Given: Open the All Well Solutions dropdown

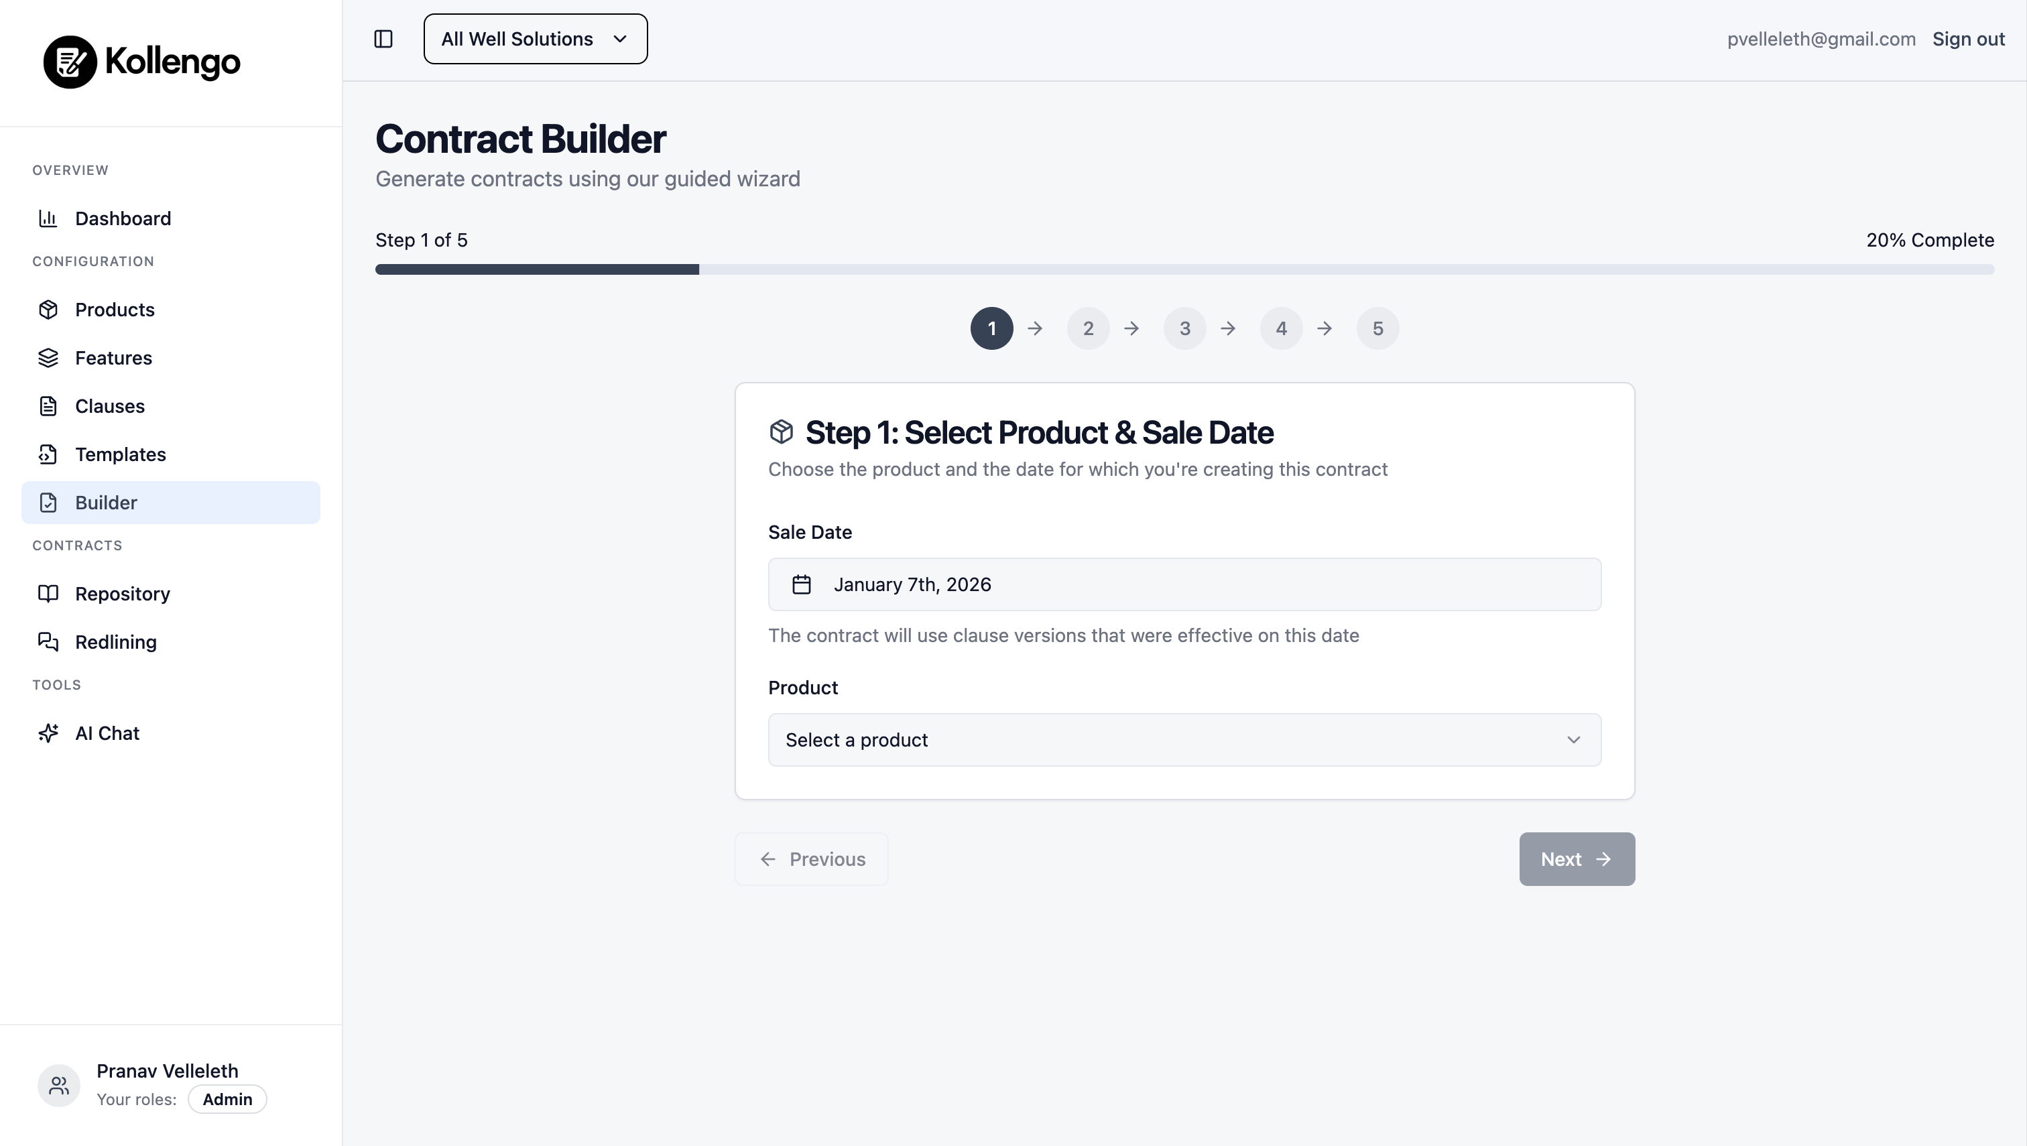Looking at the screenshot, I should [x=534, y=39].
